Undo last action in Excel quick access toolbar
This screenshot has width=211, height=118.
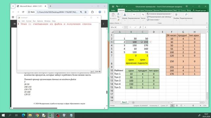[117, 6]
